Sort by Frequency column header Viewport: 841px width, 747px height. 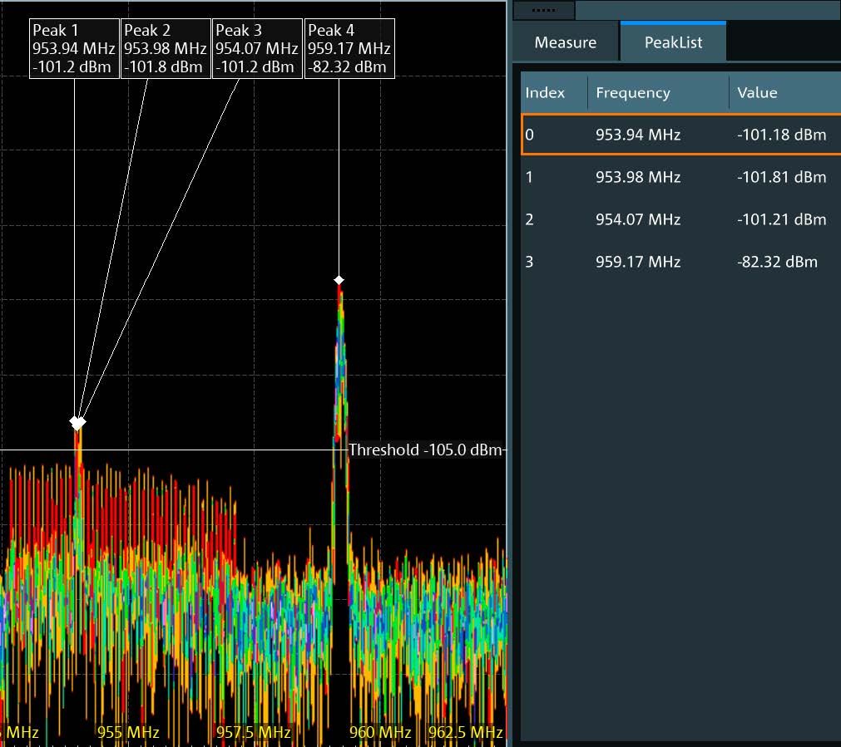633,93
